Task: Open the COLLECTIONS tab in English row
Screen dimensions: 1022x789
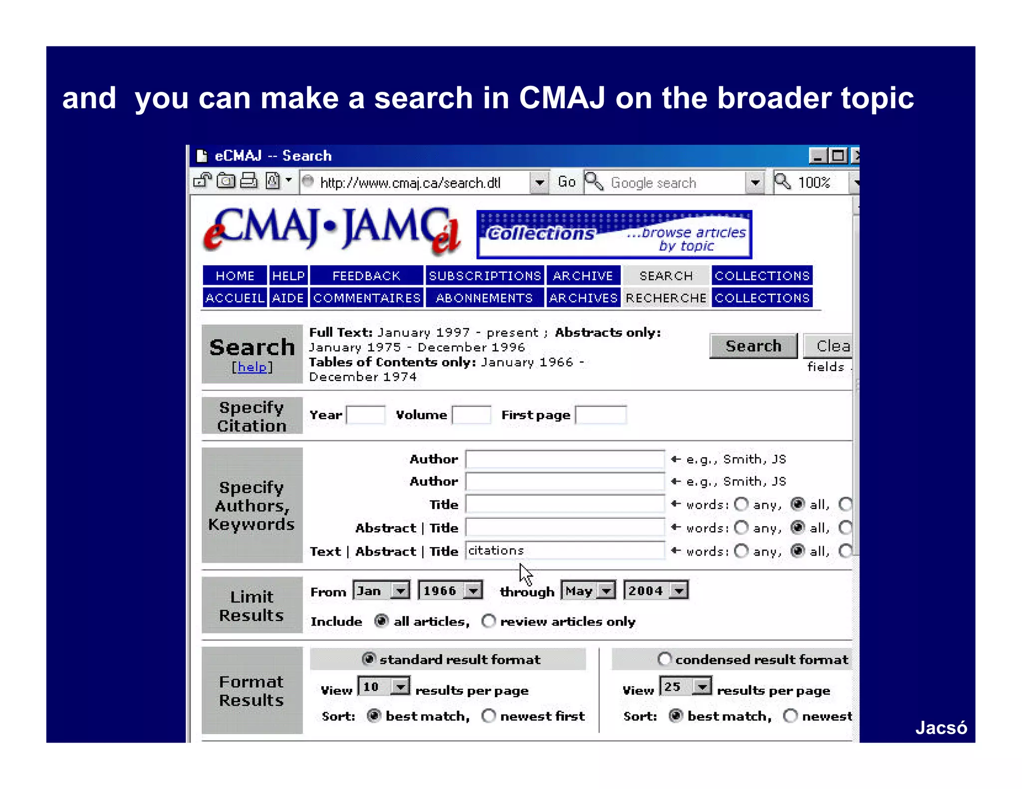Action: tap(762, 276)
